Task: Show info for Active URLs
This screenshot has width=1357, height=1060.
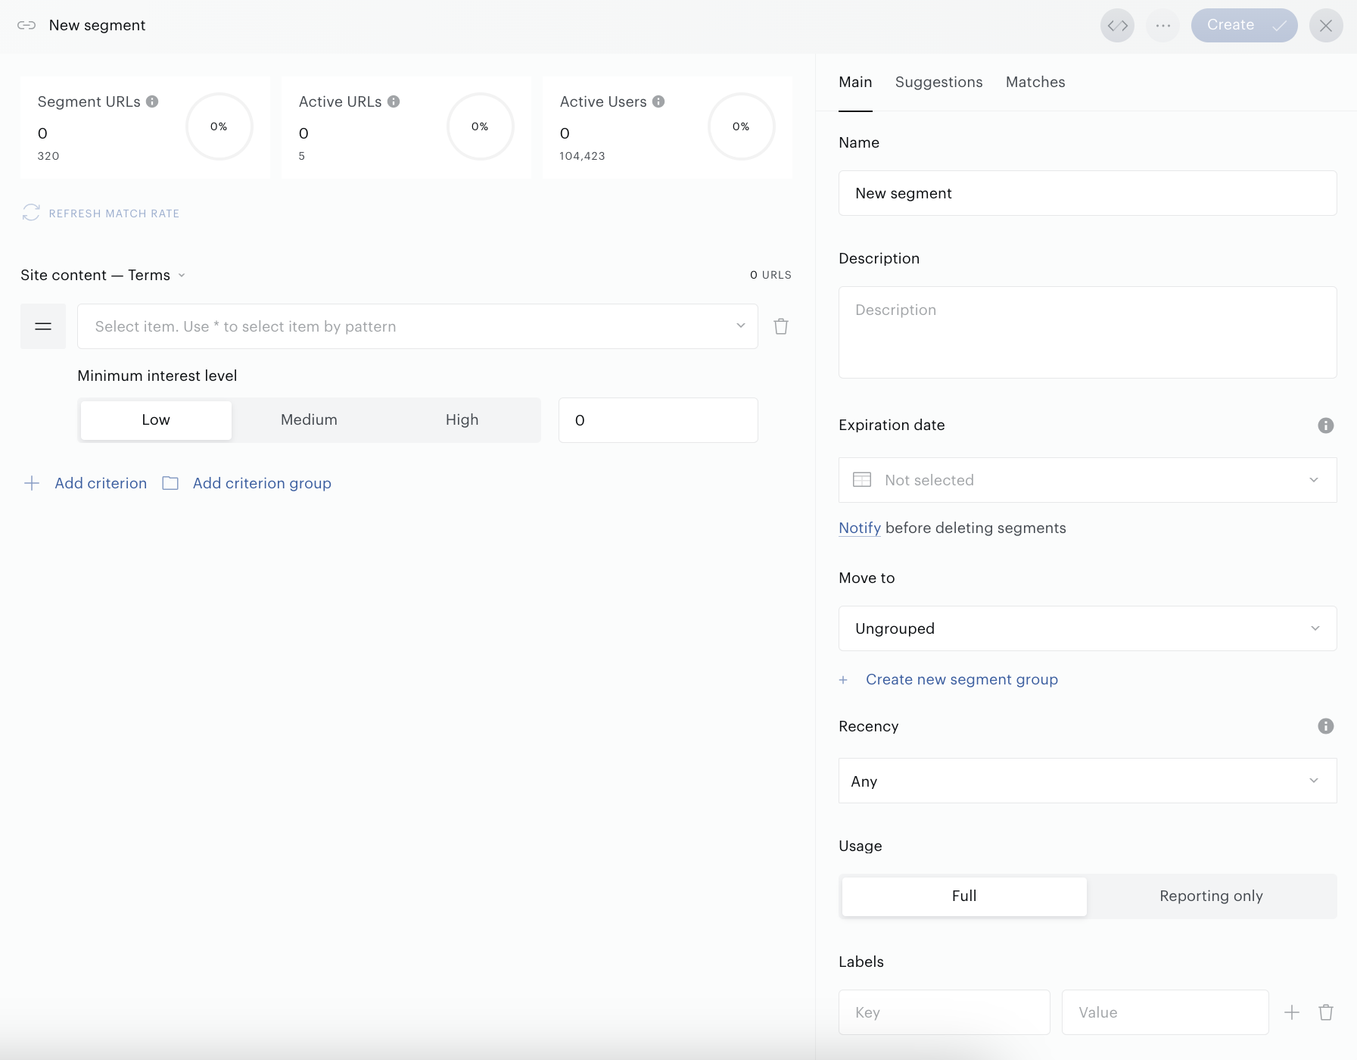Action: pos(394,101)
